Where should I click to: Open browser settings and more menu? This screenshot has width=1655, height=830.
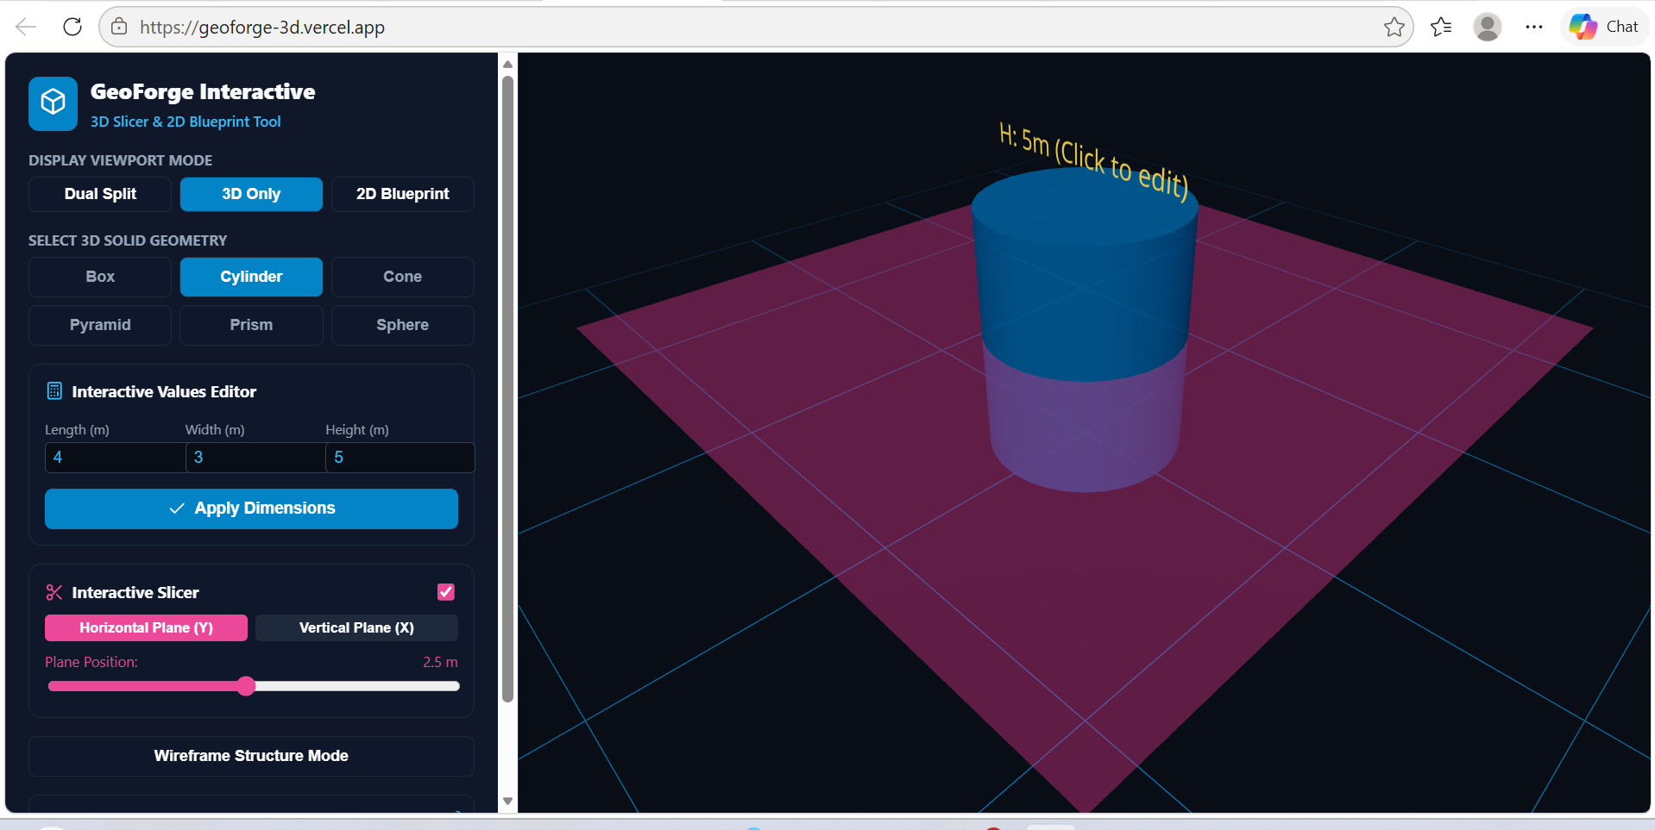tap(1533, 28)
